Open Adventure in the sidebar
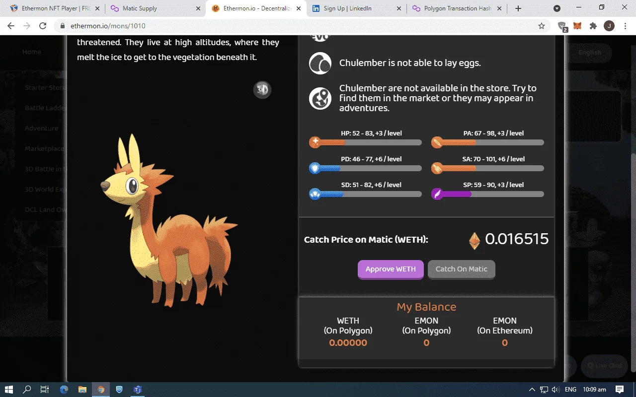Image resolution: width=636 pixels, height=397 pixels. (x=42, y=129)
